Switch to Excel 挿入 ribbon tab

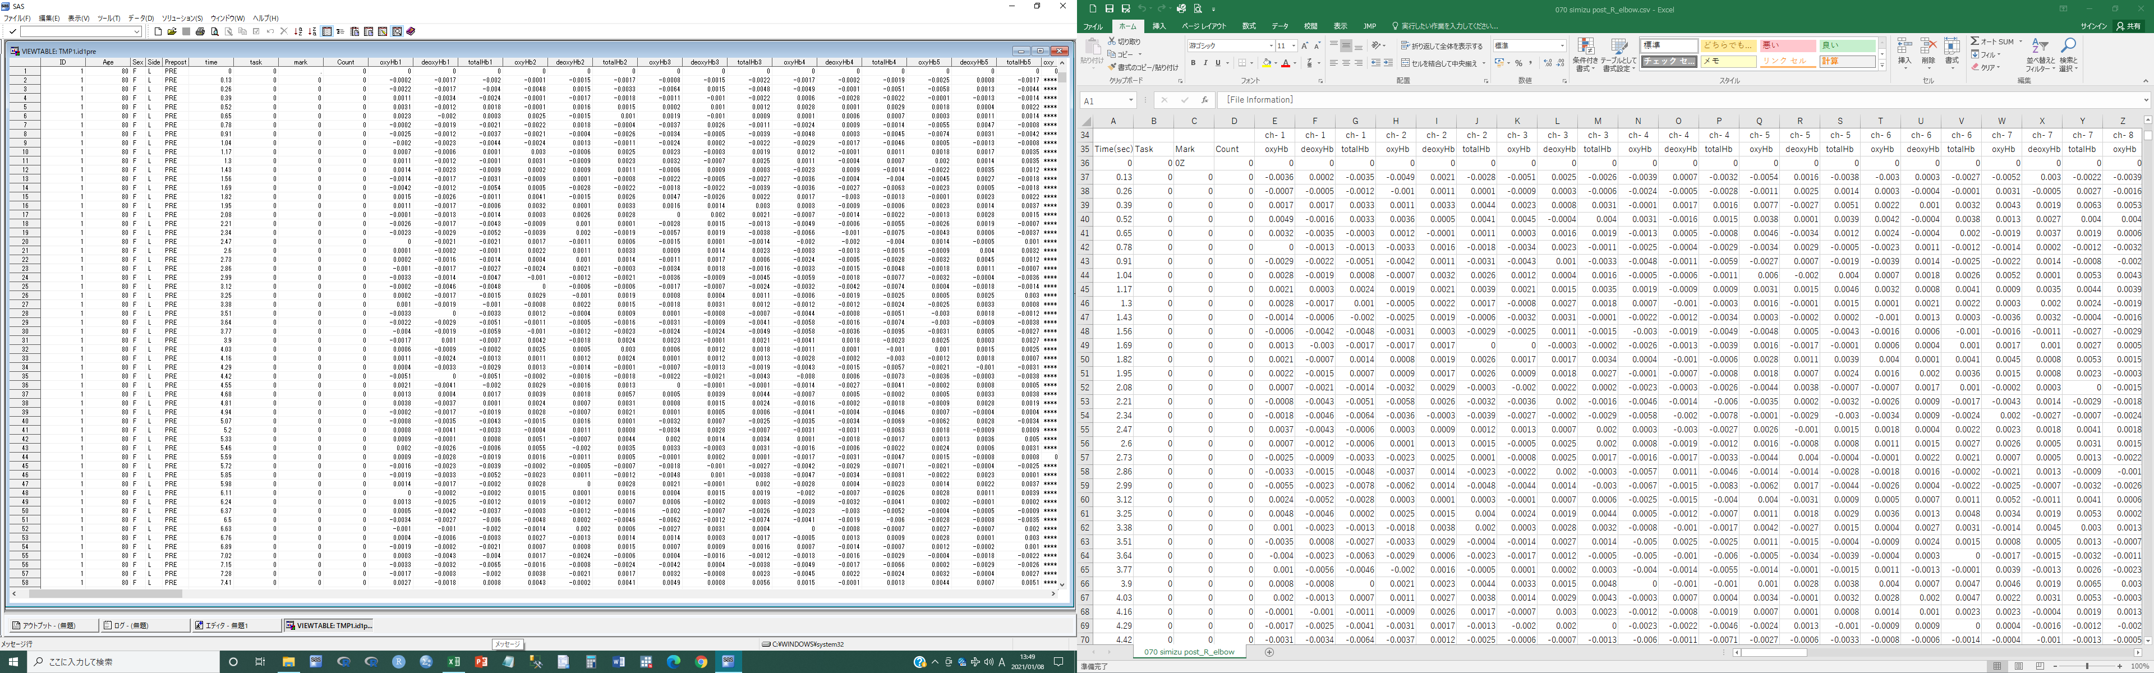[1159, 27]
